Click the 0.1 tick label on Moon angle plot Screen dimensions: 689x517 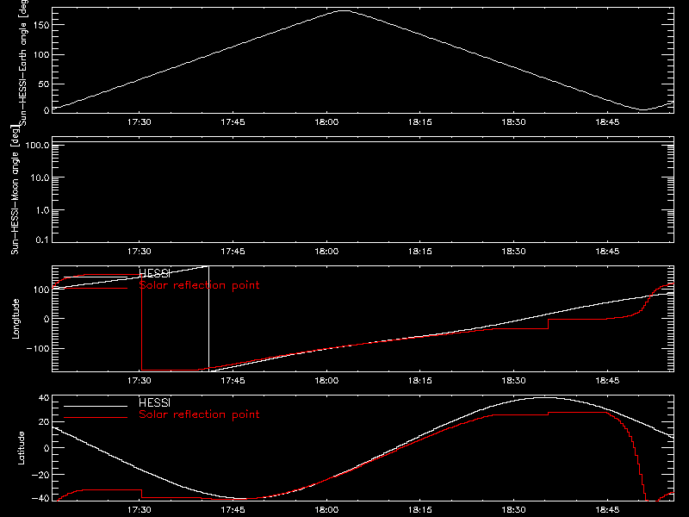(x=42, y=240)
